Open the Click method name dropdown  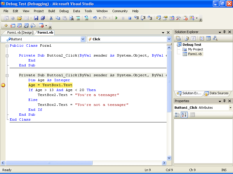(169, 39)
